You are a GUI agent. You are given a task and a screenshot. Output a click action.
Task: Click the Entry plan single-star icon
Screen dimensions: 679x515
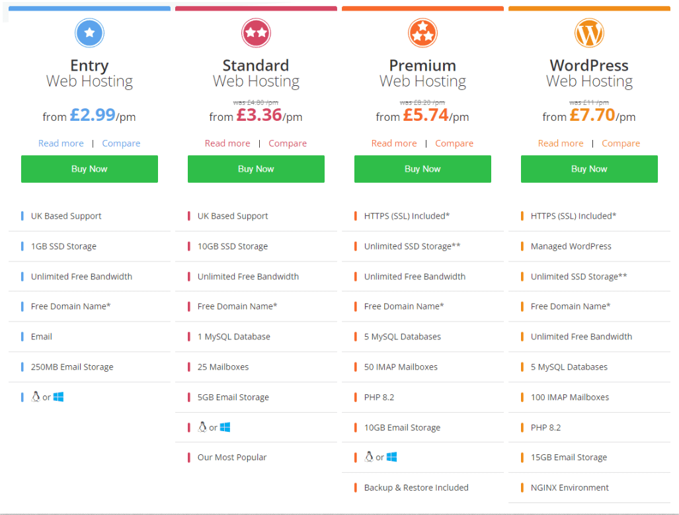tap(90, 33)
